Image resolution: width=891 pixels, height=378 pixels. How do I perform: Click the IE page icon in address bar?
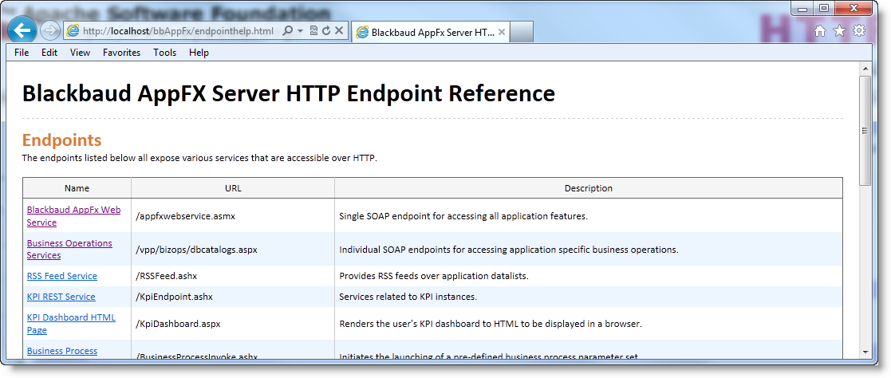(x=73, y=30)
